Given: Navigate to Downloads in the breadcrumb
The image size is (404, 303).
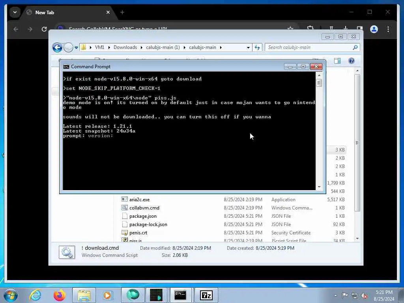Looking at the screenshot, I should [125, 47].
